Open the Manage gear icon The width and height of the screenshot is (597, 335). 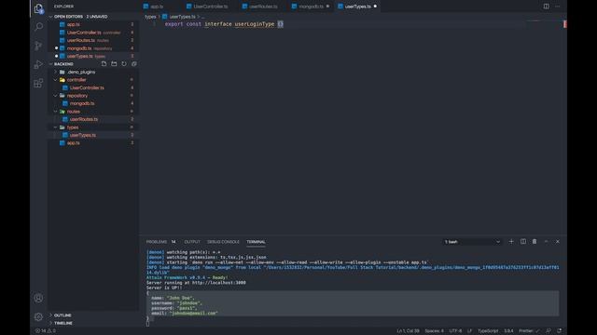click(x=38, y=316)
